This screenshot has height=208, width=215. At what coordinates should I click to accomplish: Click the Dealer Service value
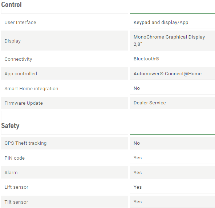click(150, 103)
